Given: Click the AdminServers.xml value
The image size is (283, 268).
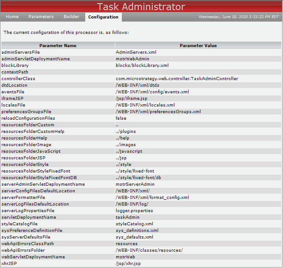Looking at the screenshot, I should click(136, 52).
